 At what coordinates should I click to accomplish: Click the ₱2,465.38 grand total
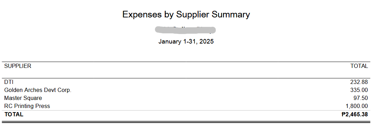tap(355, 114)
